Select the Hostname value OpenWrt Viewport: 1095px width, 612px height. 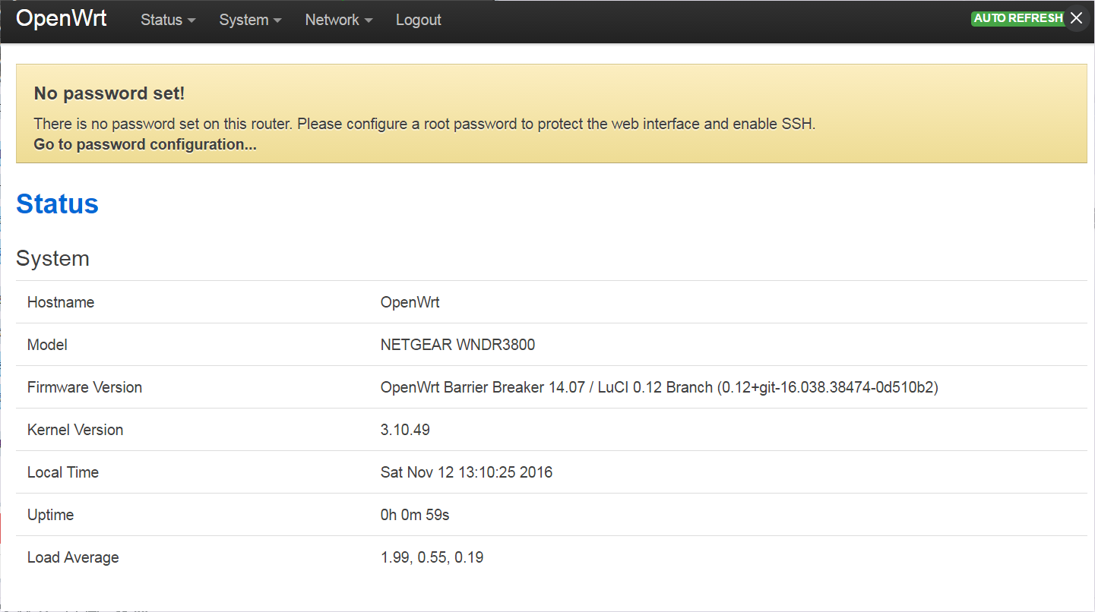[410, 302]
